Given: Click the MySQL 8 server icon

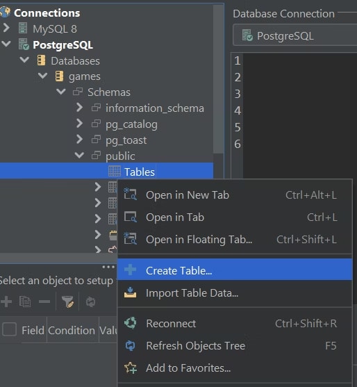Looking at the screenshot, I should pos(23,28).
